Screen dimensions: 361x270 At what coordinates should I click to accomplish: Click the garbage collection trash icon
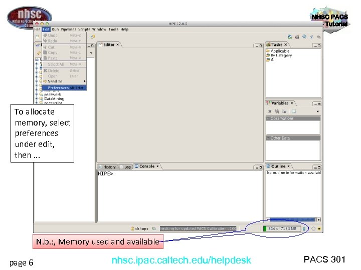click(304, 228)
